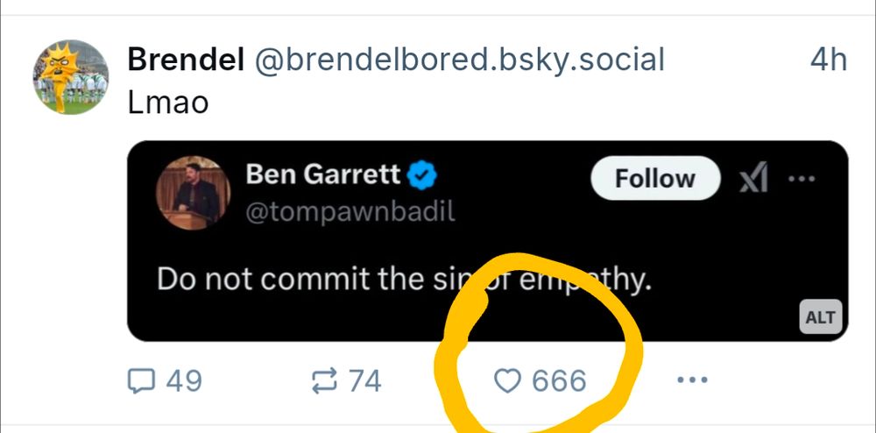The width and height of the screenshot is (876, 433).
Task: Click the "Lmao" post text
Action: pos(168,103)
